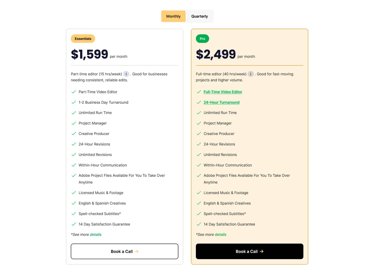
Task: Switch to Quarterly billing tab
Action: (199, 16)
